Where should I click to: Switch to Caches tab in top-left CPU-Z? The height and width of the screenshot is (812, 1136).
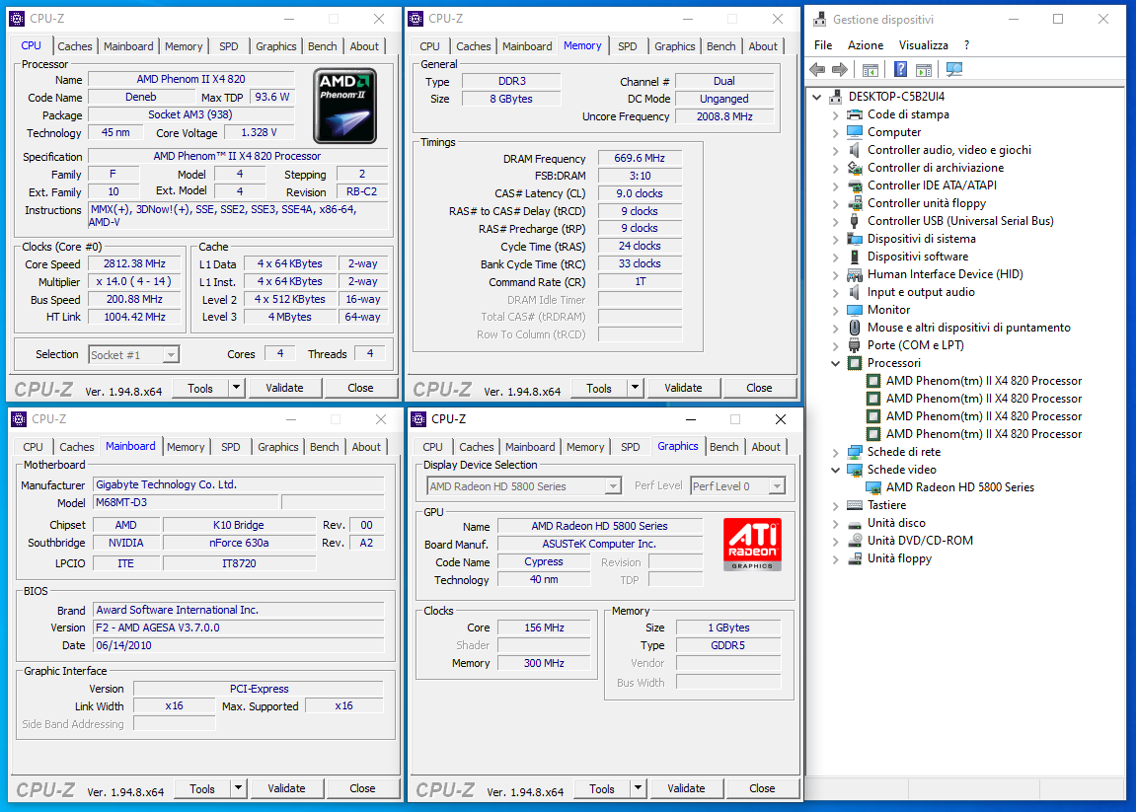click(75, 46)
